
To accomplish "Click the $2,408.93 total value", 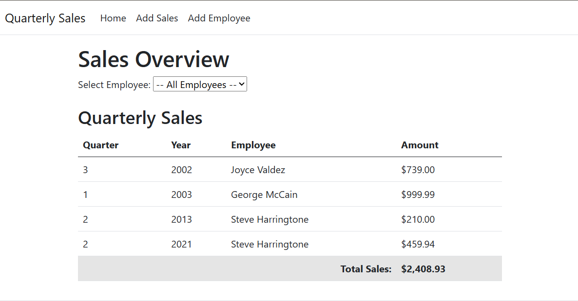I will [423, 269].
